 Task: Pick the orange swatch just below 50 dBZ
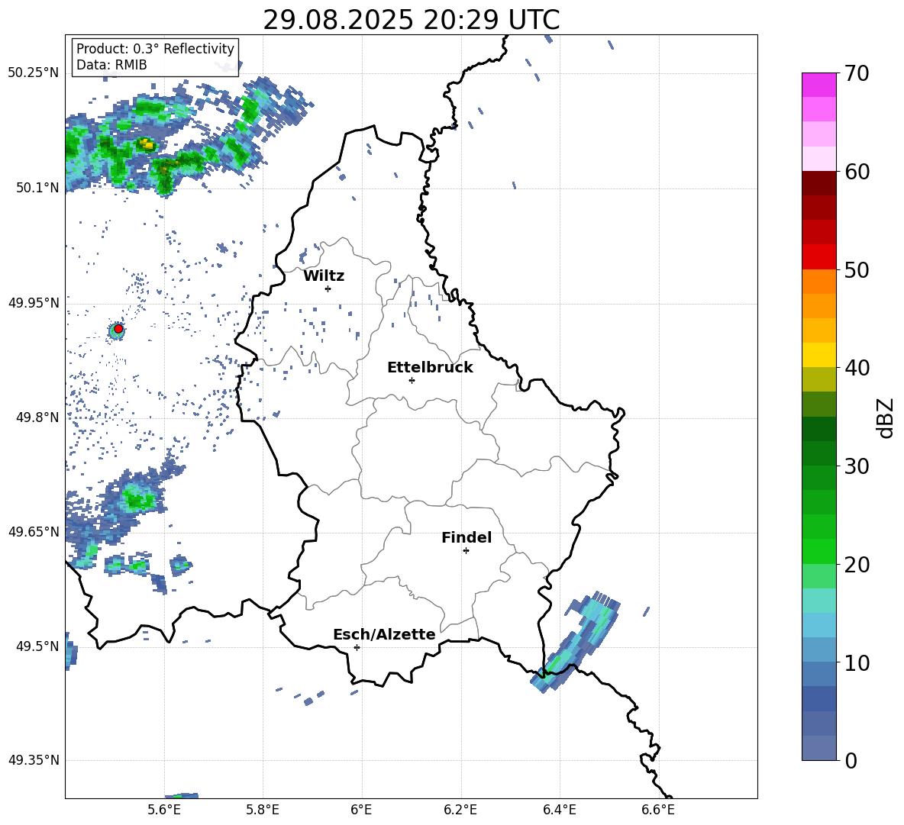tap(818, 282)
